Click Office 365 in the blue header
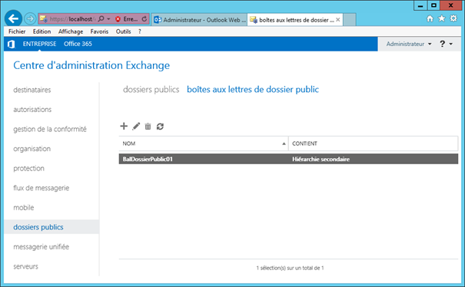 coord(78,44)
